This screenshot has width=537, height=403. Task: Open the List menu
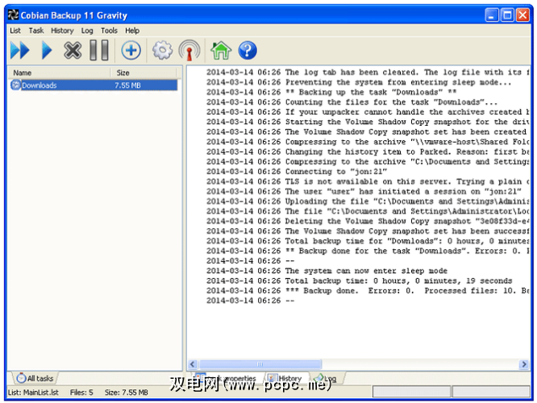15,31
